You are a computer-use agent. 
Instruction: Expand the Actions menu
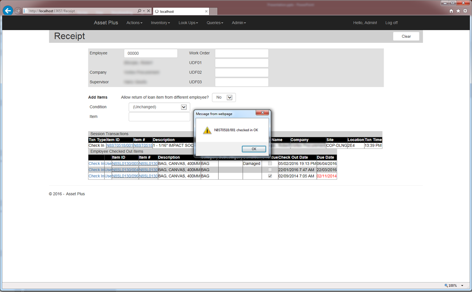coord(134,23)
